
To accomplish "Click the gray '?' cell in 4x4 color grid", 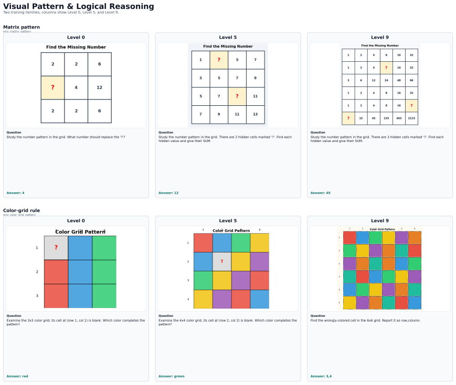I will coord(222,261).
